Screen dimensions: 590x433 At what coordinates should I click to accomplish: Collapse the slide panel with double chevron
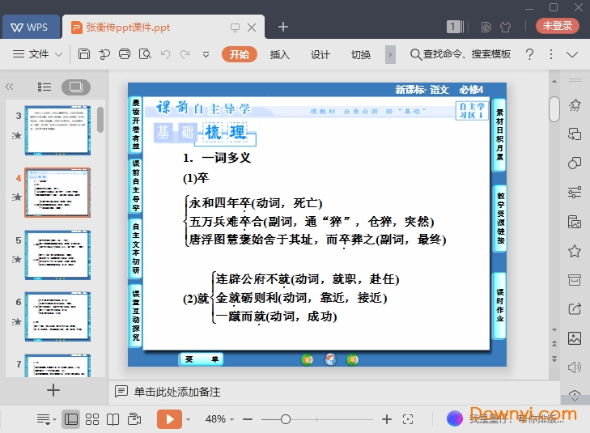(10, 87)
